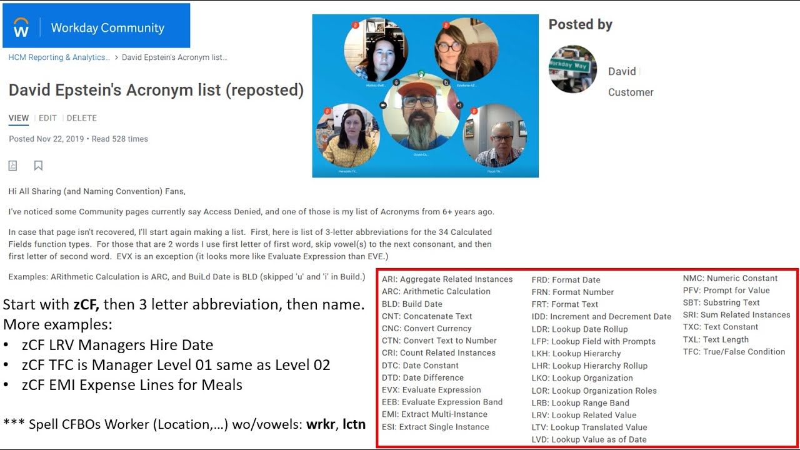This screenshot has height=450, width=800.
Task: Click 'zCF LRV Managers Hire Date' example
Action: tap(117, 345)
